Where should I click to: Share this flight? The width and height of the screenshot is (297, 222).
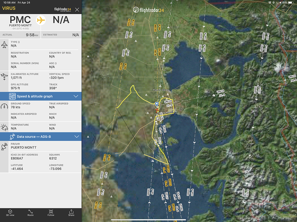(71, 213)
